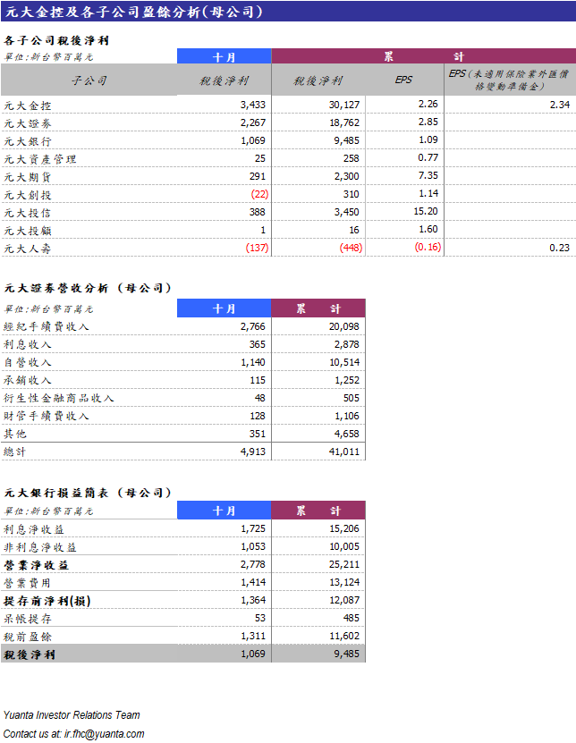Click the Yuanta Investor Relations Team text
This screenshot has width=576, height=743.
tap(72, 715)
